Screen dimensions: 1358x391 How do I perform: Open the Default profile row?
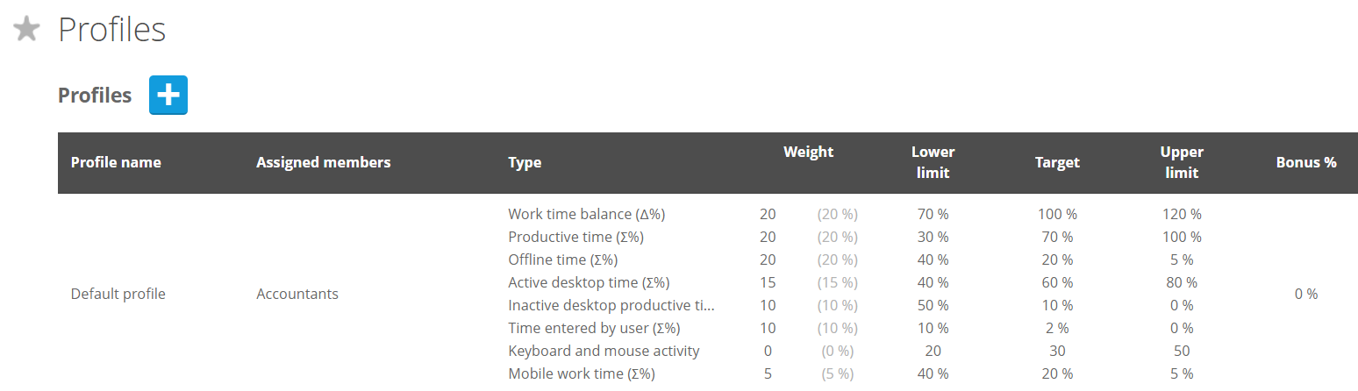click(118, 294)
